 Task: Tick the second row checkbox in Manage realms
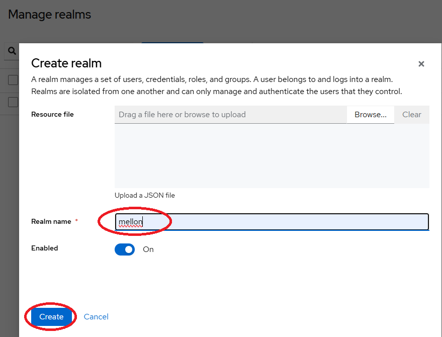click(x=13, y=102)
